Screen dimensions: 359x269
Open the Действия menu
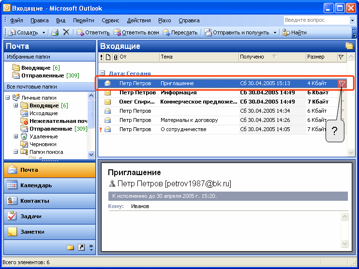pos(139,20)
